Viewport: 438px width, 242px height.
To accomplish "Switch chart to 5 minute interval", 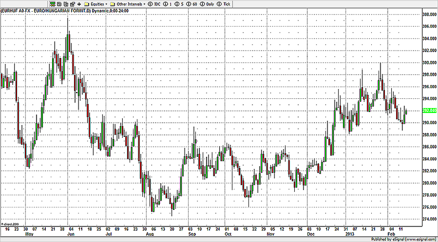I will pyautogui.click(x=181, y=3).
